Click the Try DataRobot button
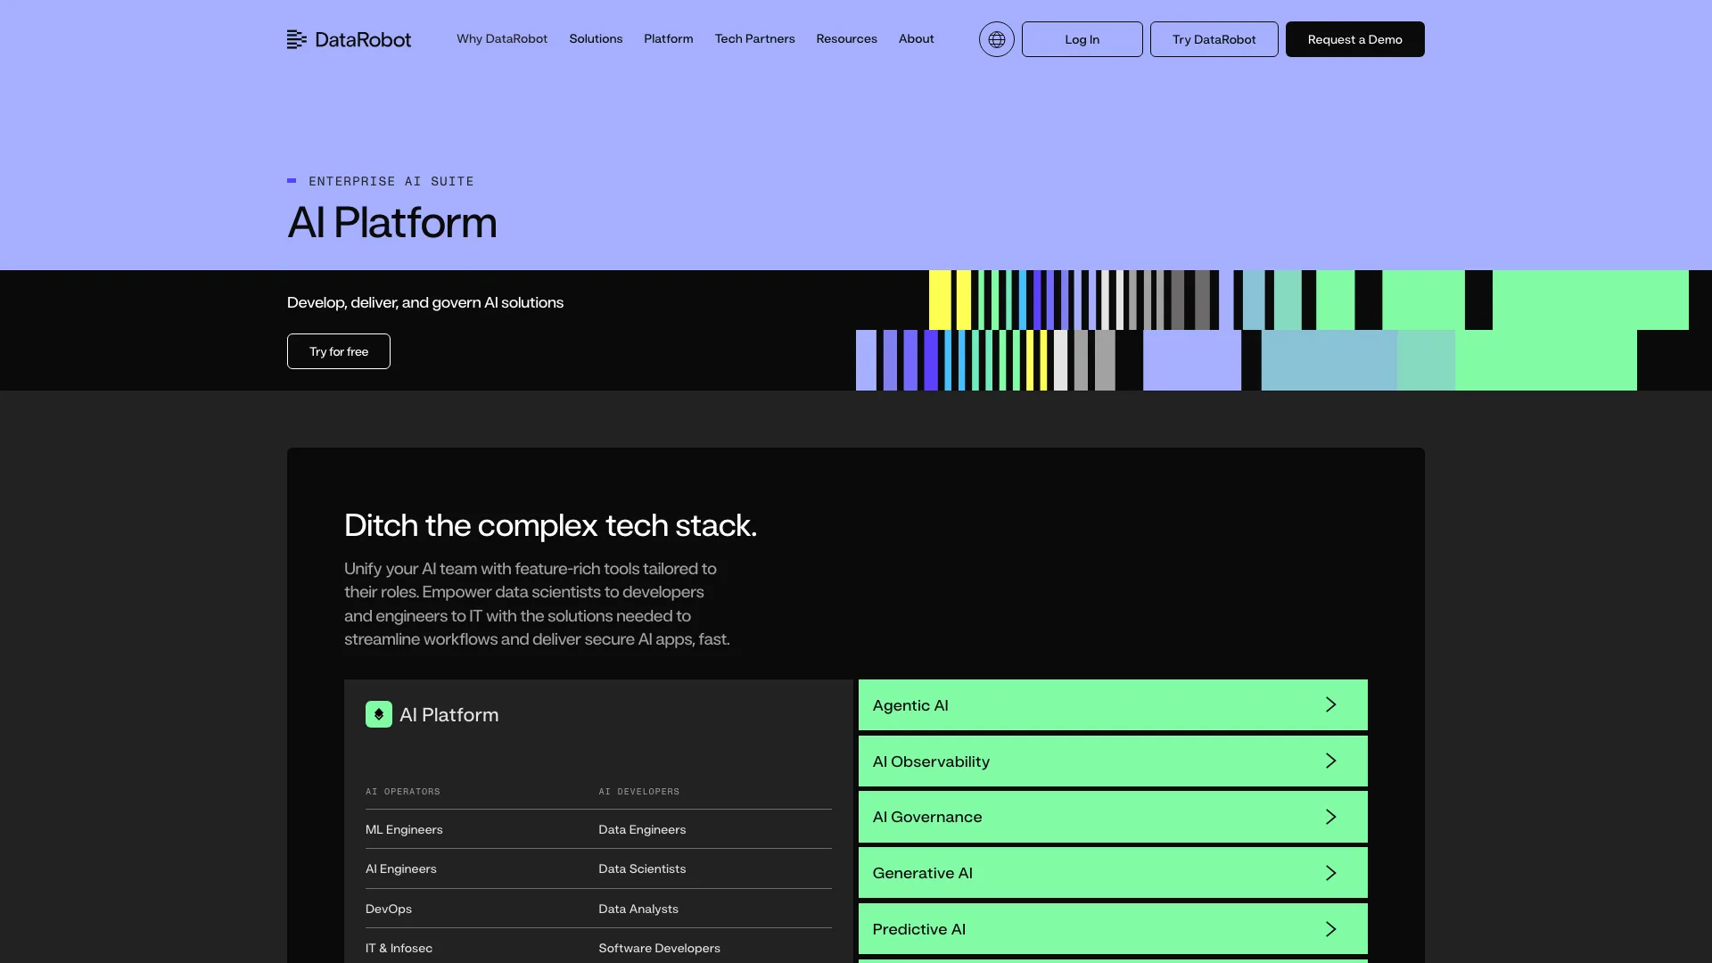The height and width of the screenshot is (963, 1712). (x=1214, y=39)
